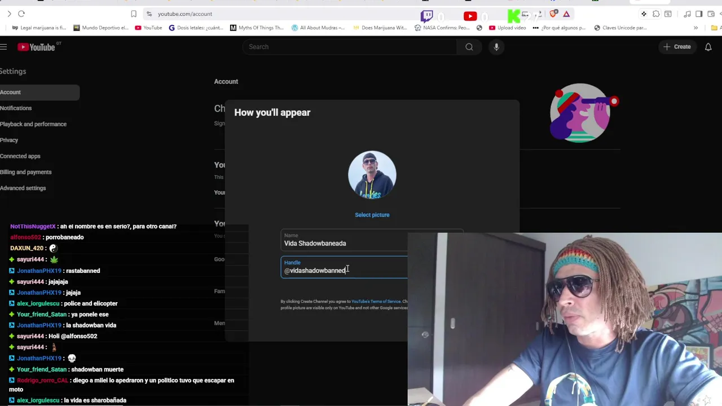Click the 'Select picture' link
Viewport: 722px width, 406px height.
[x=372, y=215]
